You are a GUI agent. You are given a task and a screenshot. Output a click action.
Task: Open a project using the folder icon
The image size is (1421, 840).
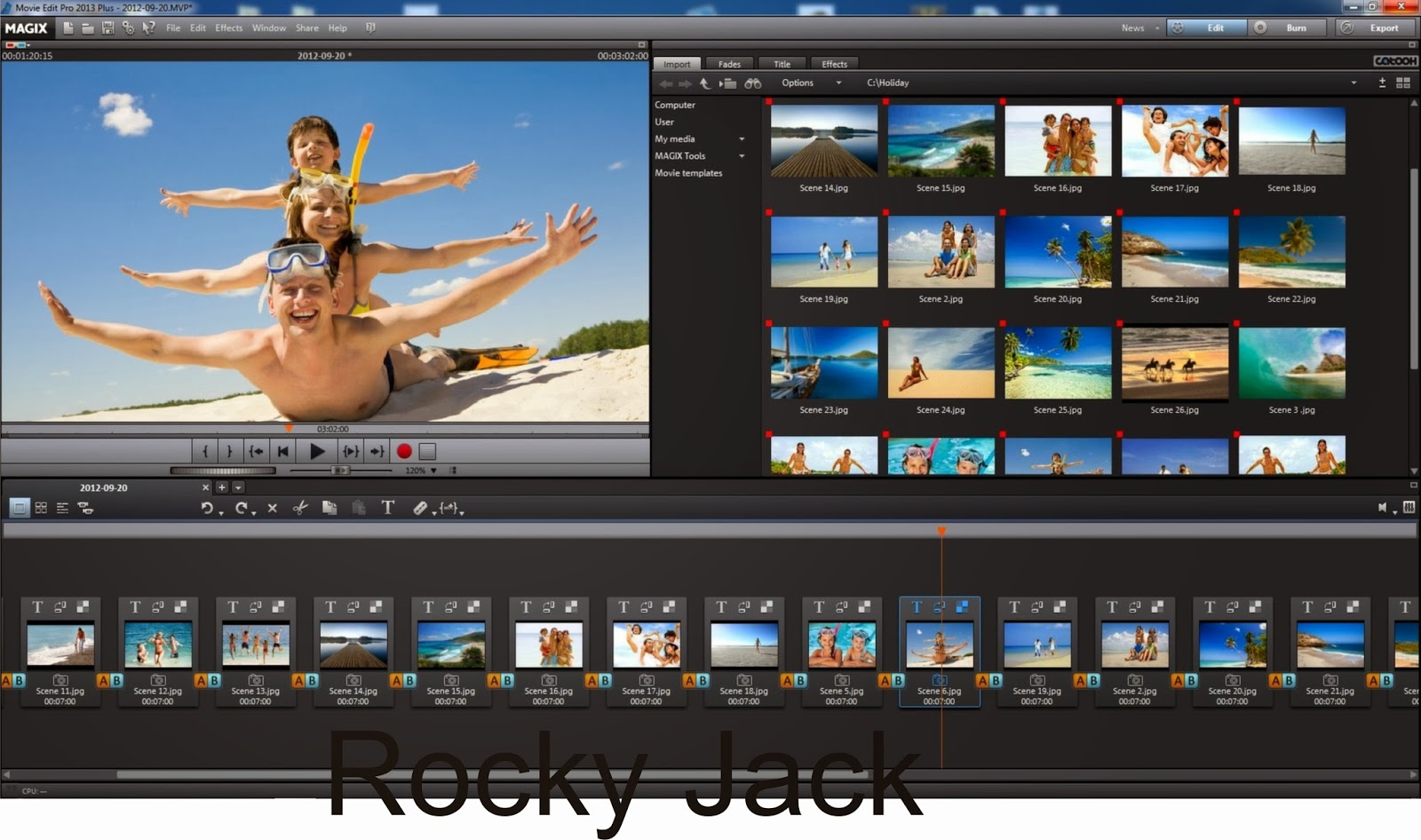88,28
